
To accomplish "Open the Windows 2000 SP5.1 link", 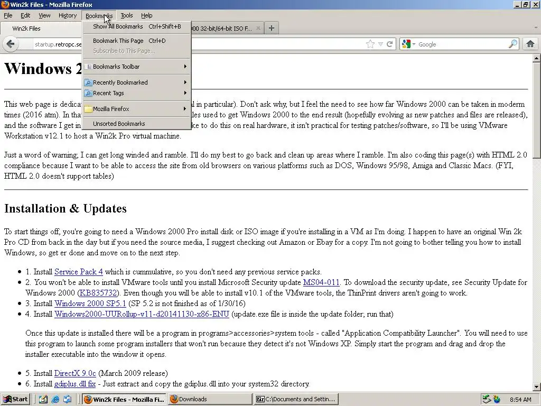I will click(x=90, y=303).
